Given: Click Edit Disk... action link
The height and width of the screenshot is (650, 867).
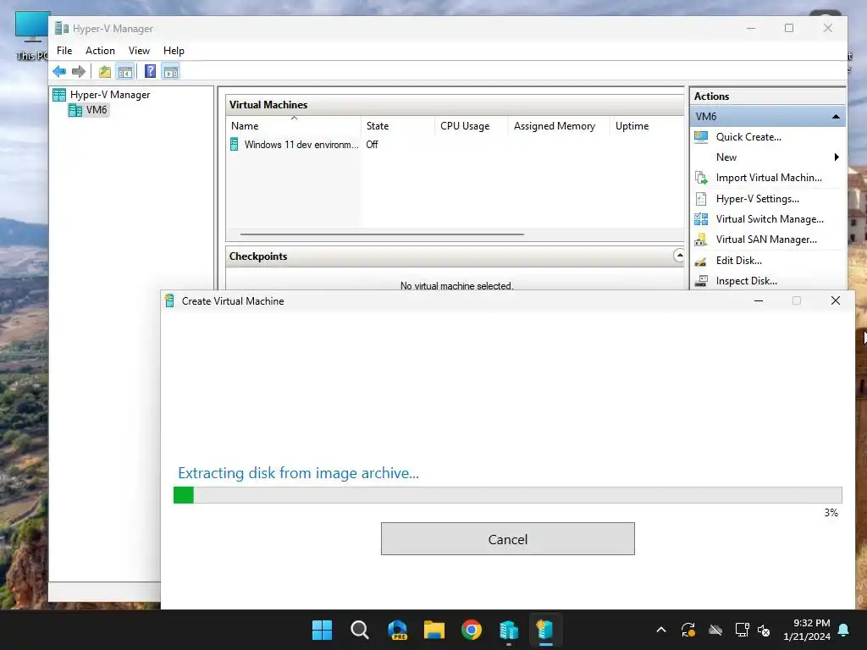Looking at the screenshot, I should (738, 261).
